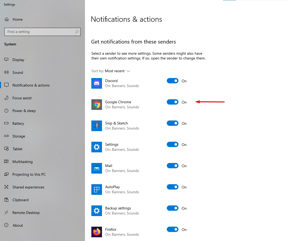Click the Notifications & actions sidebar icon

tap(6, 85)
